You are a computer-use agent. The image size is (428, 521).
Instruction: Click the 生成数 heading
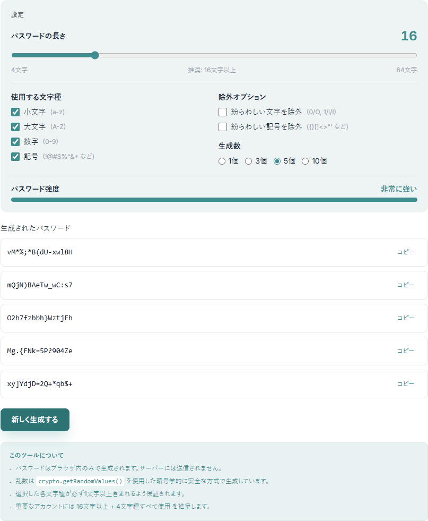(229, 146)
